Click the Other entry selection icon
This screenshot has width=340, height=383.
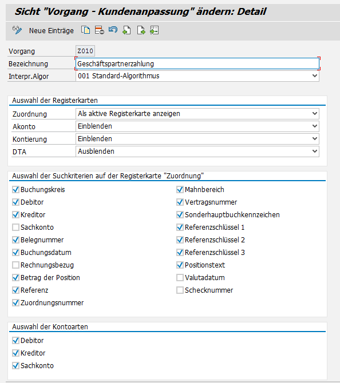coord(155,30)
